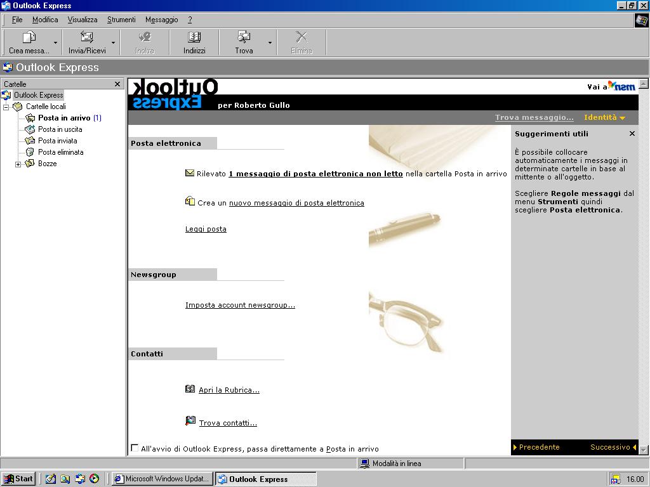Click Successivo tip button

coord(613,447)
